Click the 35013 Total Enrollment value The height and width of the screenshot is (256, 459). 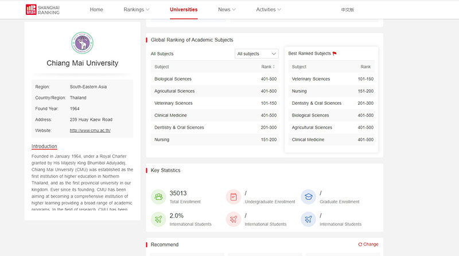click(x=178, y=193)
